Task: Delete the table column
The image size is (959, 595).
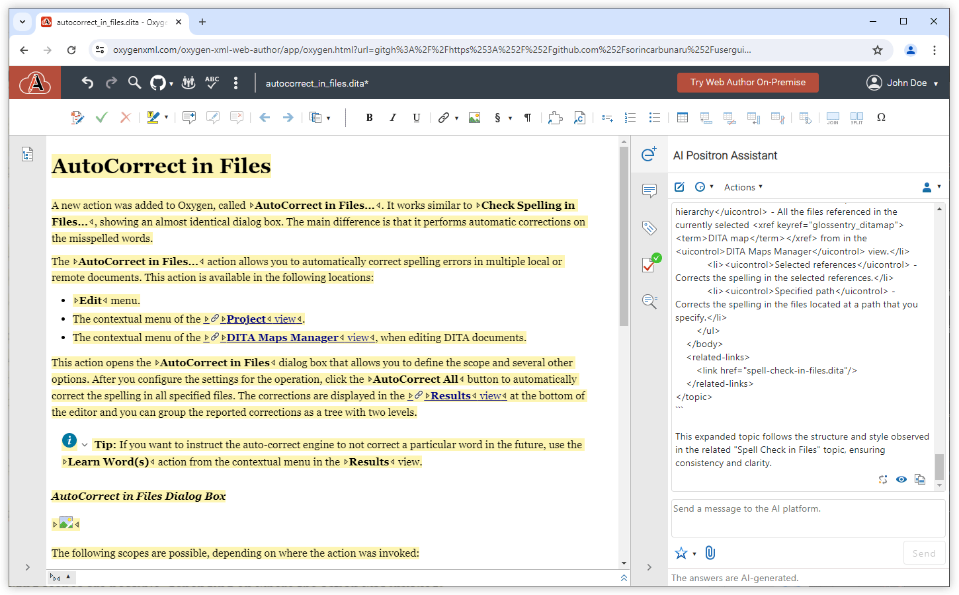Action: pyautogui.click(x=777, y=118)
